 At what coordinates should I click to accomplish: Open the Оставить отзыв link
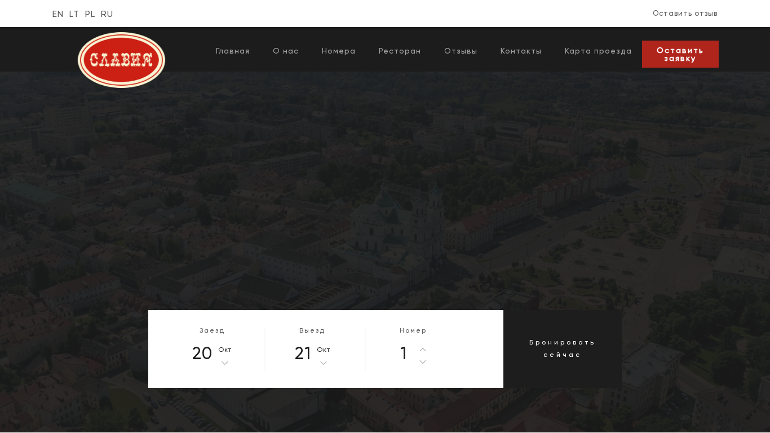[x=685, y=14]
